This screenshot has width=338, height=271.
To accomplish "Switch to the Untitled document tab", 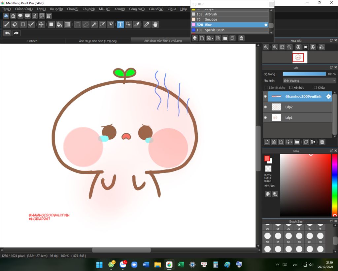I will tap(32, 41).
